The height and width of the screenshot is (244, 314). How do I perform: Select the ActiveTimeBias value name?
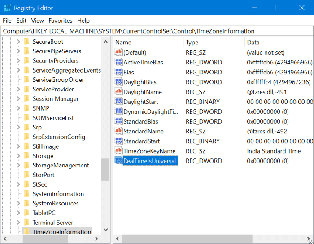point(143,62)
